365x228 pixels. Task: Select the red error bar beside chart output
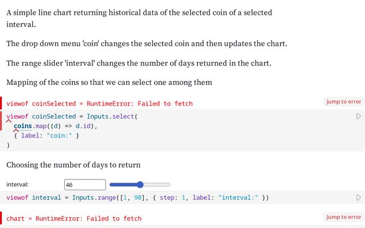point(2,218)
